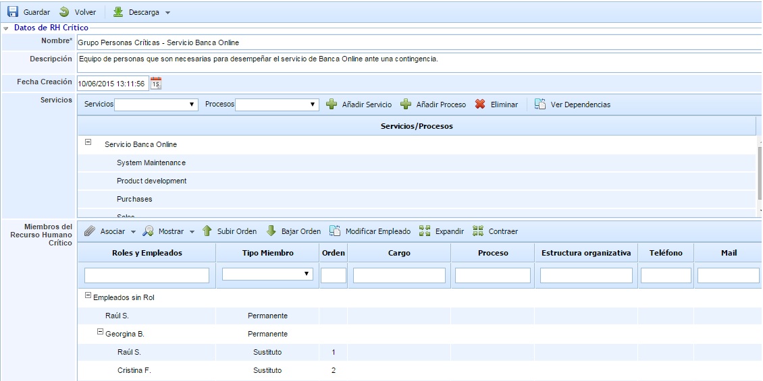763x381 pixels.
Task: Click the Subir Orden up arrow
Action: click(207, 231)
